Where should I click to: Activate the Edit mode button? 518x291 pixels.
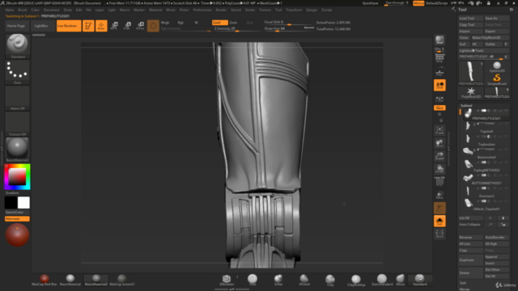(88, 26)
